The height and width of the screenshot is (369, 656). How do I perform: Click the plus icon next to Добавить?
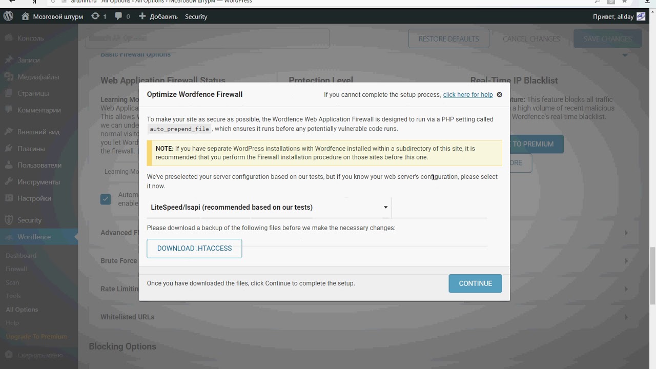click(x=142, y=16)
